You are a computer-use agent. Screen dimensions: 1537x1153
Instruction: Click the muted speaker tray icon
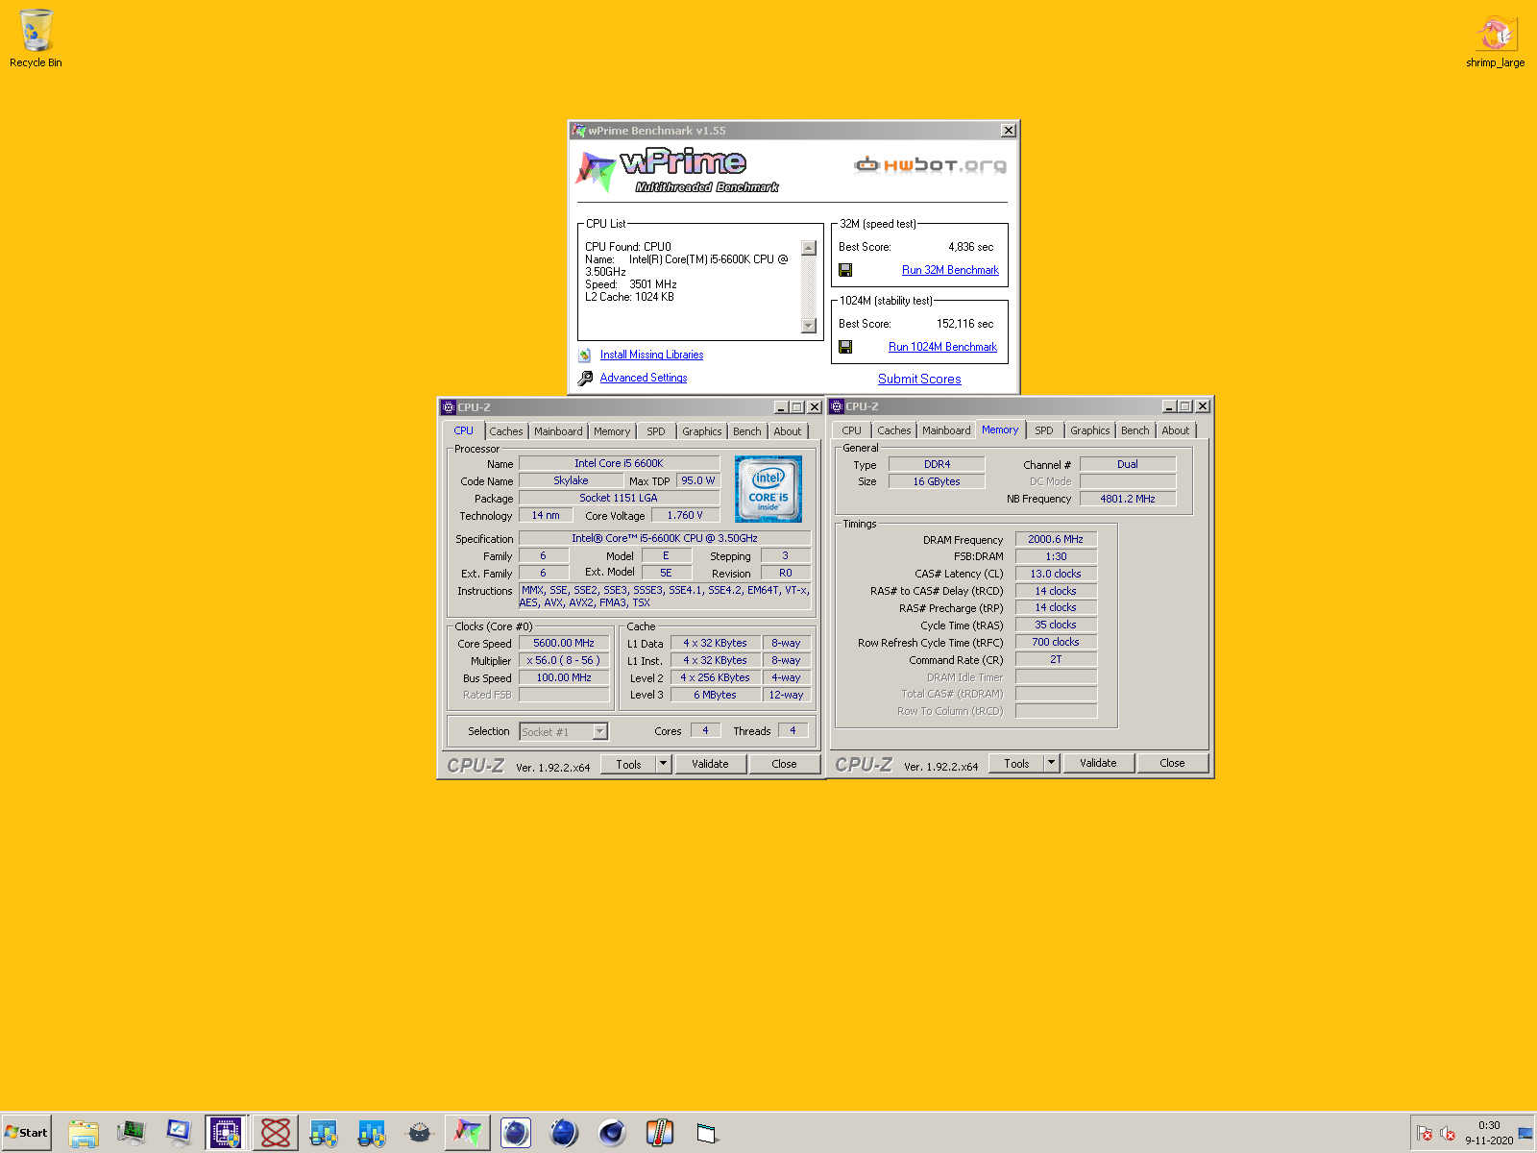(1448, 1133)
